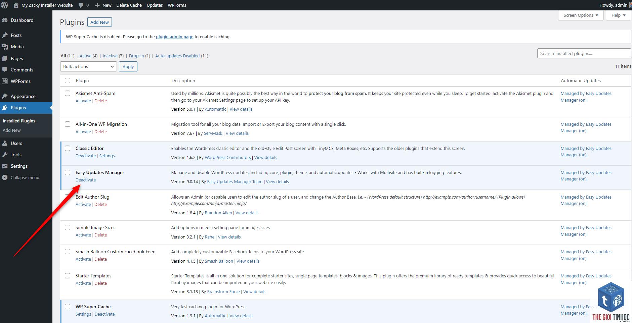Open Akismet Managed by Easy Updates Manager link
Image resolution: width=632 pixels, height=323 pixels.
586,97
